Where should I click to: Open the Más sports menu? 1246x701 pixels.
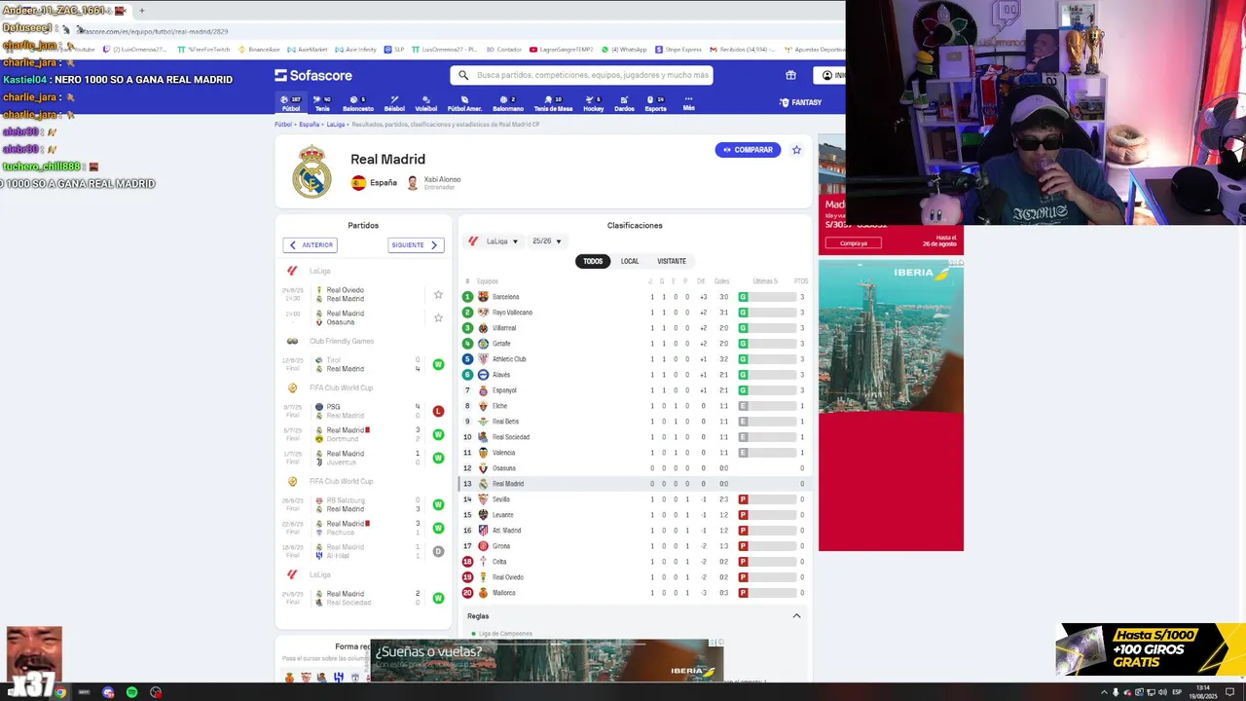pos(688,103)
